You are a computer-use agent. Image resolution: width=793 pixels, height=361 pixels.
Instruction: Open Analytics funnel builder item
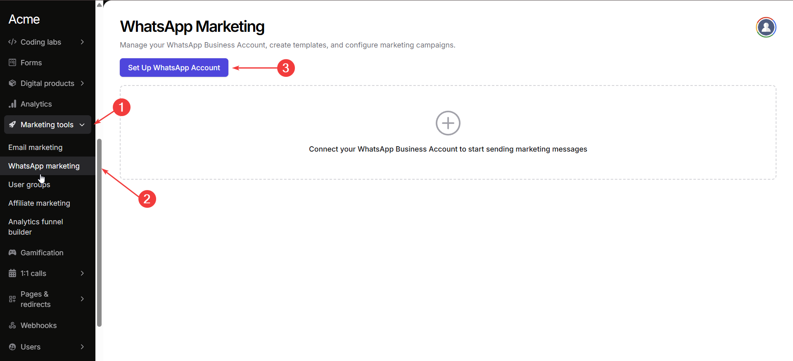coord(36,227)
